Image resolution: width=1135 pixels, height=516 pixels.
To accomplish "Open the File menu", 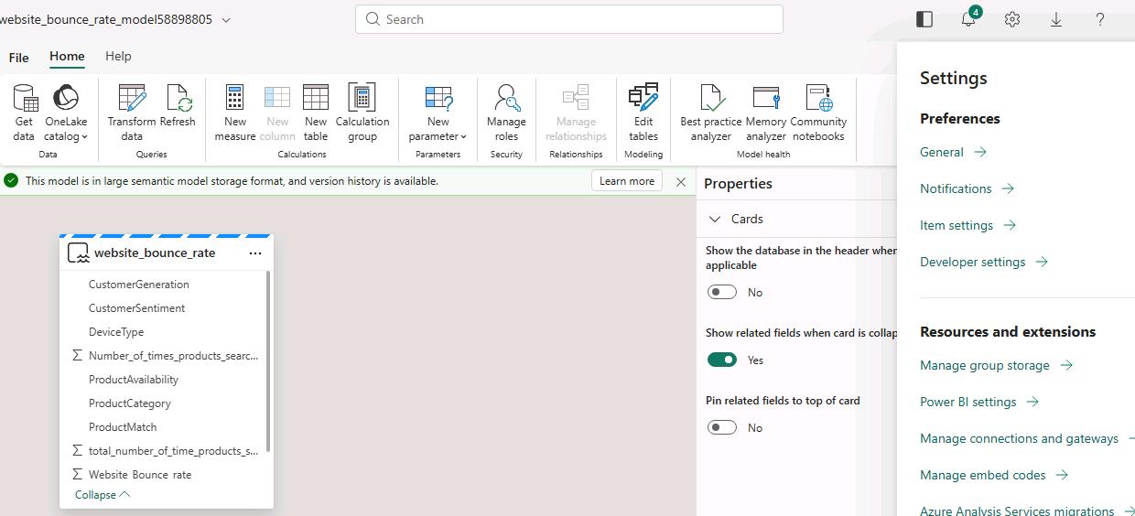I will click(x=18, y=57).
